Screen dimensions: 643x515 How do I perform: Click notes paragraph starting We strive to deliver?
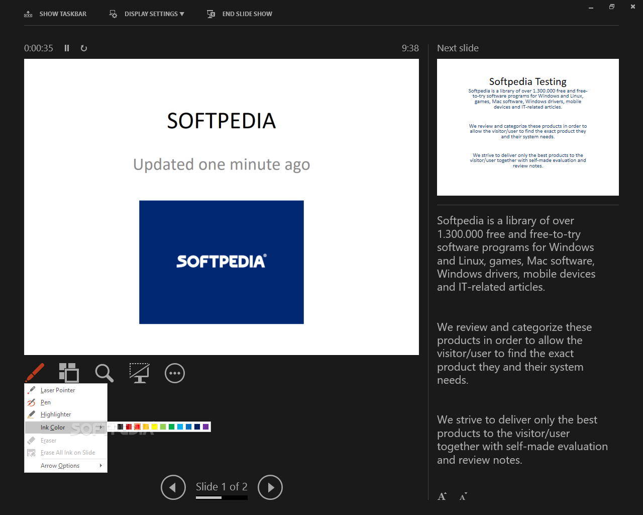click(x=522, y=440)
